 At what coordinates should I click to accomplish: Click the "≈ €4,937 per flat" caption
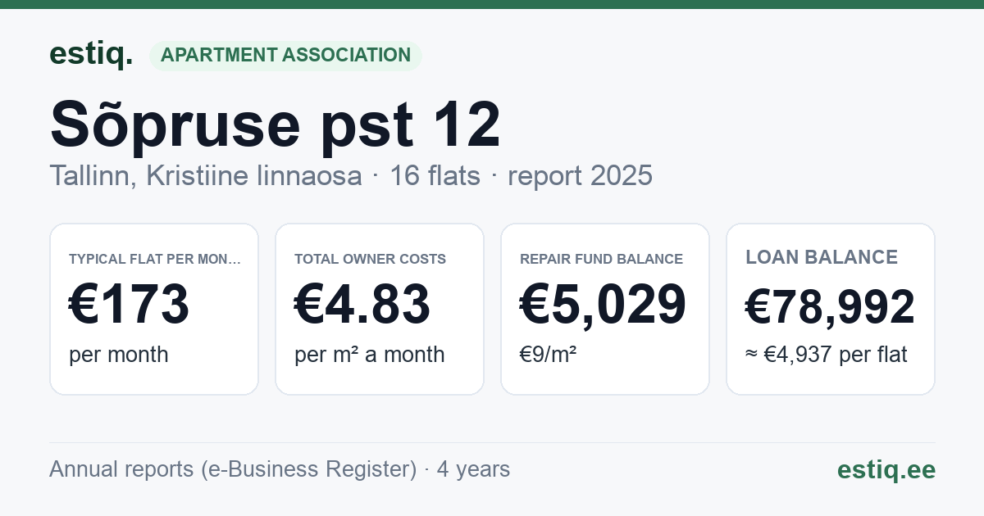827,355
